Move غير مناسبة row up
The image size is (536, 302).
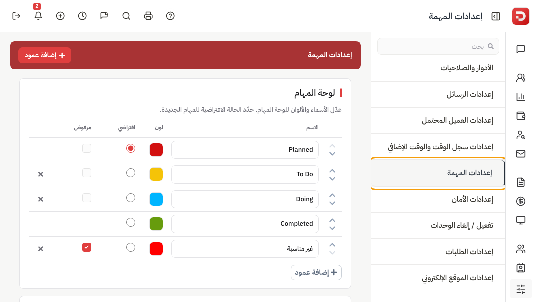332,245
